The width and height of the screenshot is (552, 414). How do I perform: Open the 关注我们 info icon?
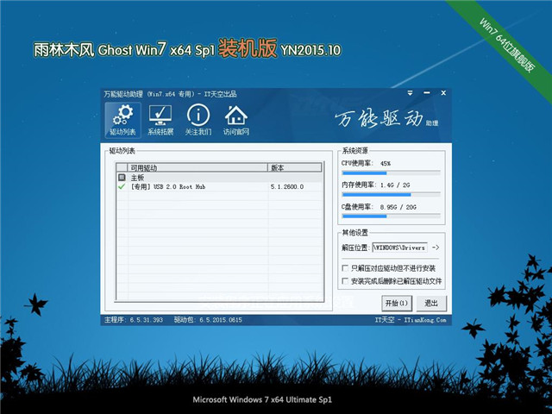pyautogui.click(x=198, y=120)
